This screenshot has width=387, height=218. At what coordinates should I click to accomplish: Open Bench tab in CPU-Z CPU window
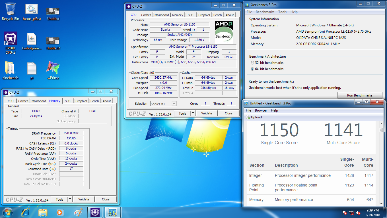pyautogui.click(x=218, y=15)
